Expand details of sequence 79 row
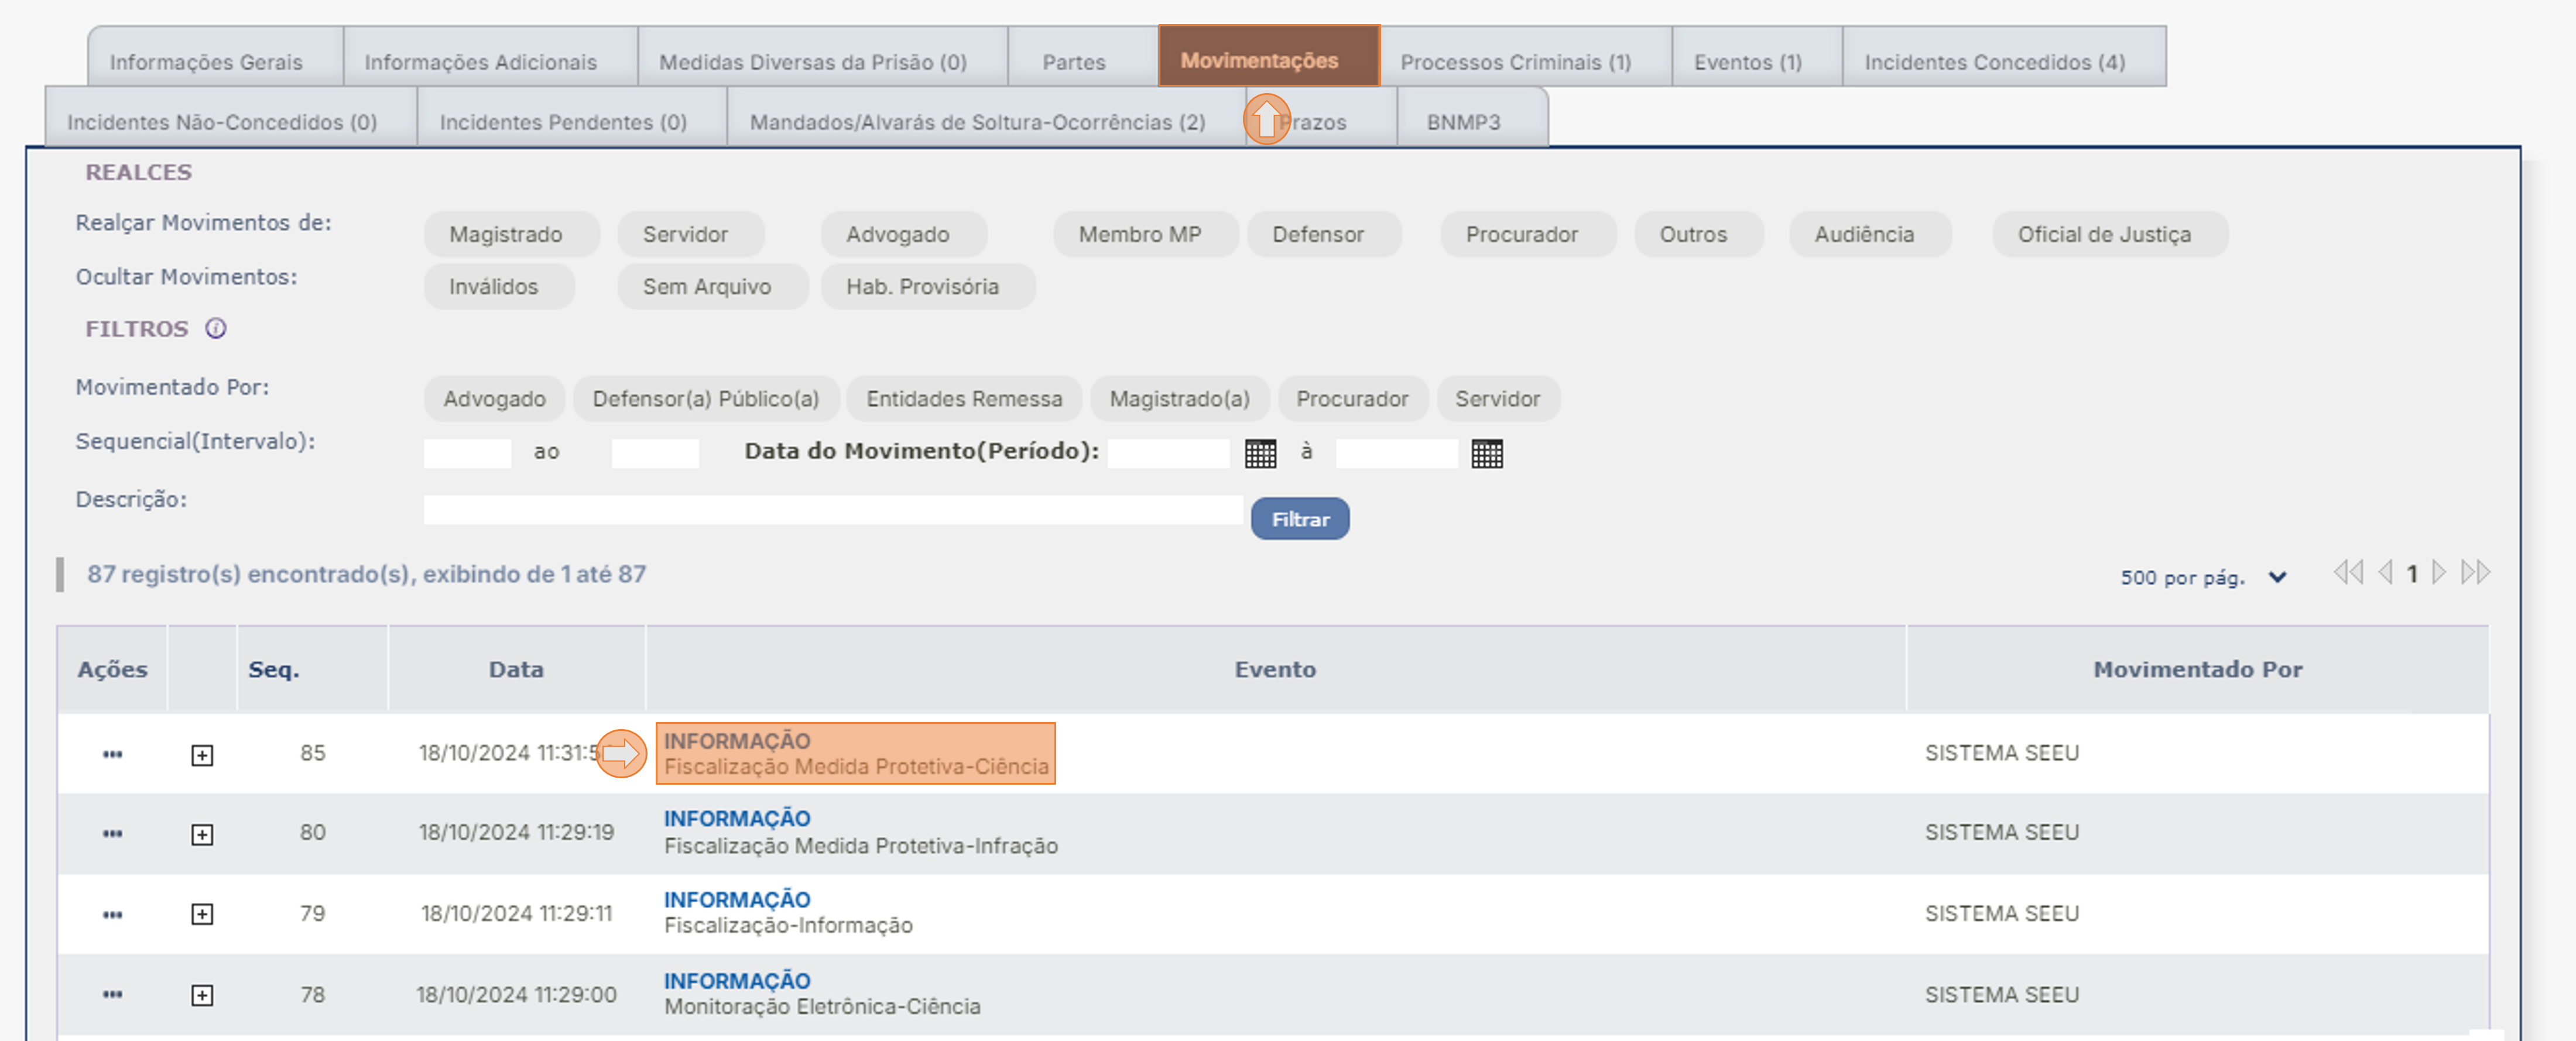The width and height of the screenshot is (2576, 1041). (x=202, y=914)
